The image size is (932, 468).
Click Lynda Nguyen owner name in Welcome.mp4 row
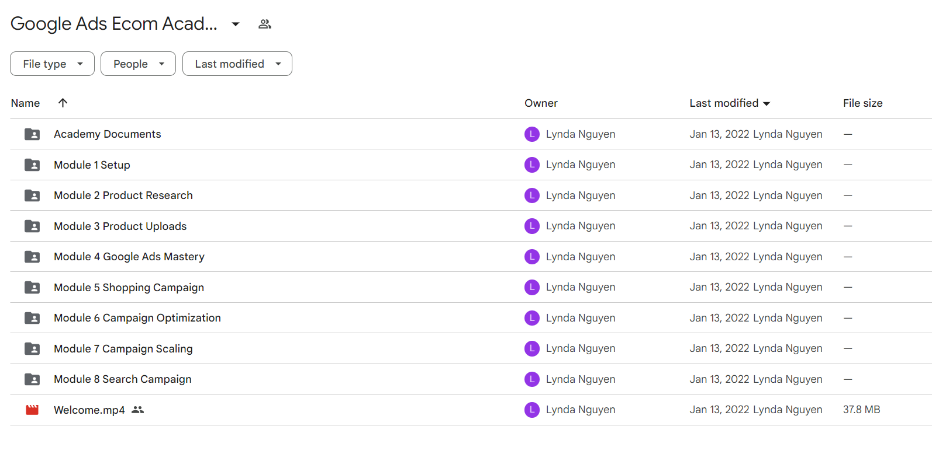coord(581,410)
